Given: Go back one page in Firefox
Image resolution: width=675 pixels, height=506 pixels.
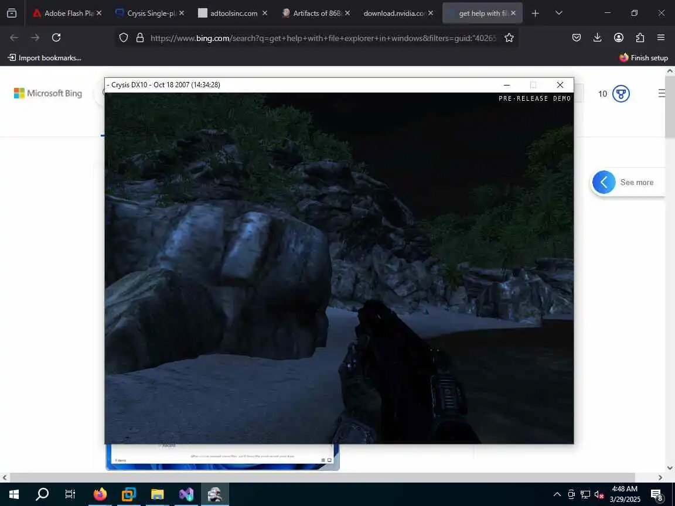Looking at the screenshot, I should (14, 38).
